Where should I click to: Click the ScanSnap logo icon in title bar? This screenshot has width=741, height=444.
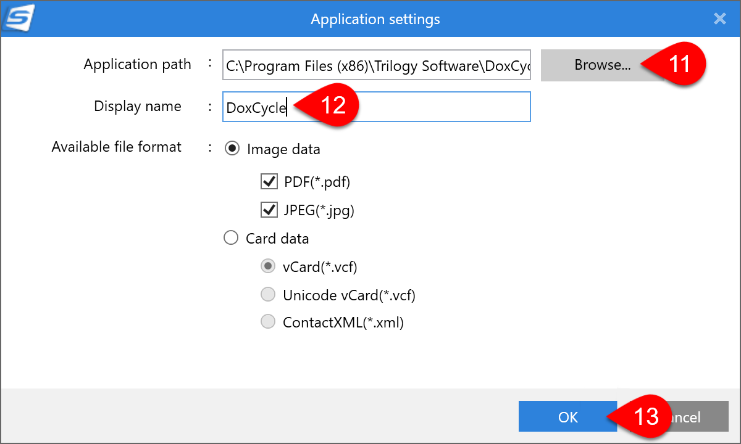tap(19, 17)
